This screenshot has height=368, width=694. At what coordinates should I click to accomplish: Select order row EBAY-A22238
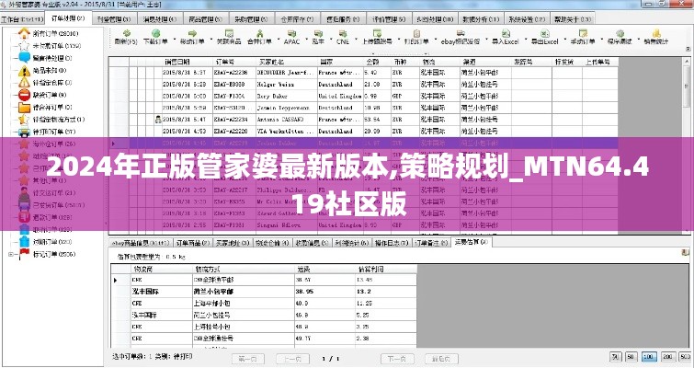pyautogui.click(x=363, y=72)
